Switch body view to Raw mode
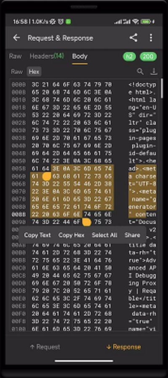 tap(17, 72)
